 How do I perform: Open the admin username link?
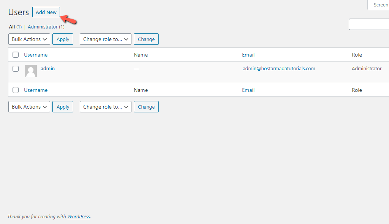point(47,68)
